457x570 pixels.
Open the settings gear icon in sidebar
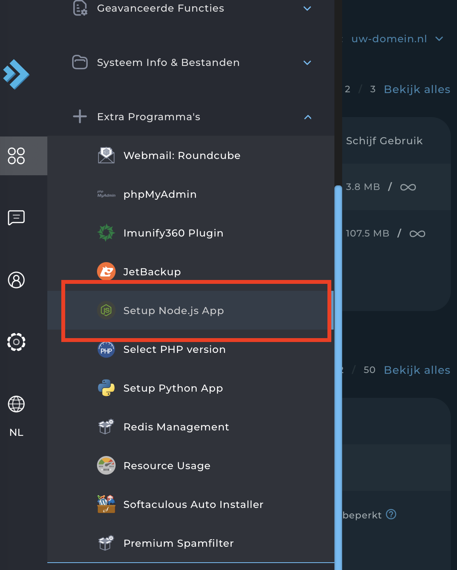click(x=16, y=342)
